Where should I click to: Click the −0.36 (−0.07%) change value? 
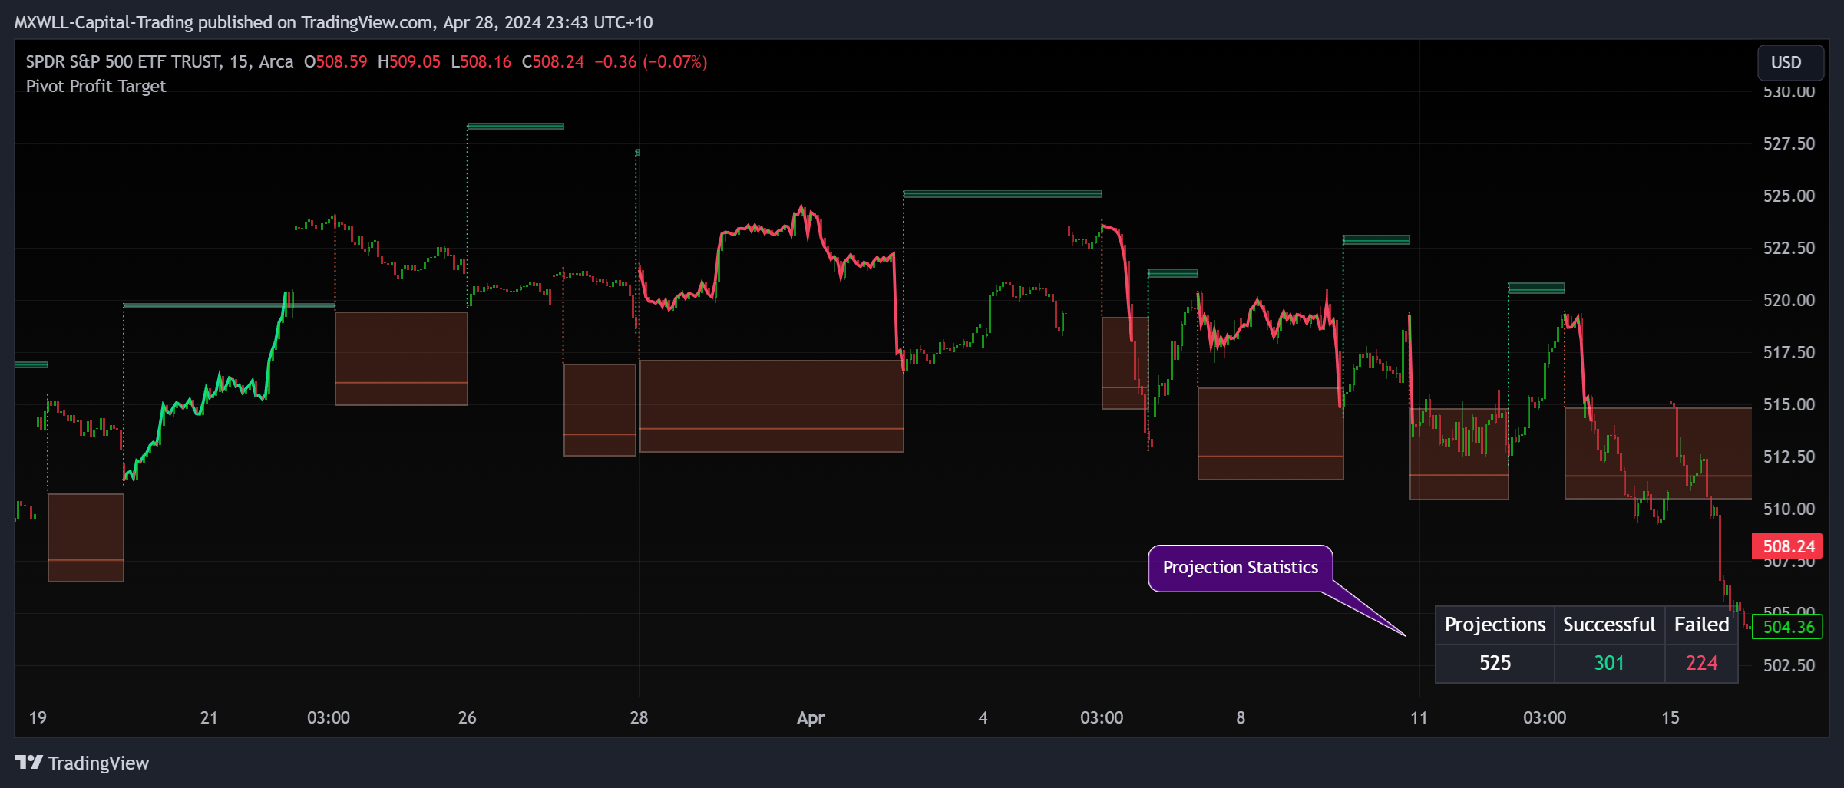[651, 61]
